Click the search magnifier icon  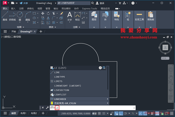tap(93, 3)
